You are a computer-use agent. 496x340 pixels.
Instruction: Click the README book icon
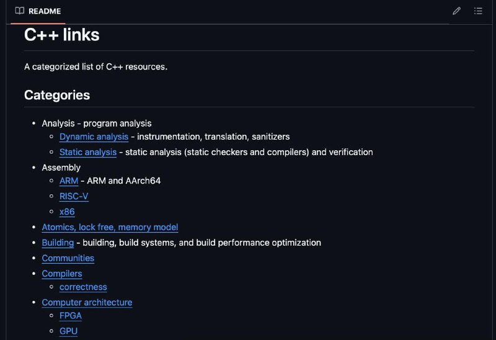pyautogui.click(x=20, y=11)
